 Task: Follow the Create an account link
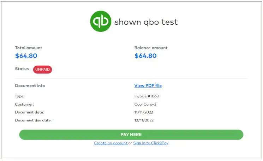tap(110, 143)
